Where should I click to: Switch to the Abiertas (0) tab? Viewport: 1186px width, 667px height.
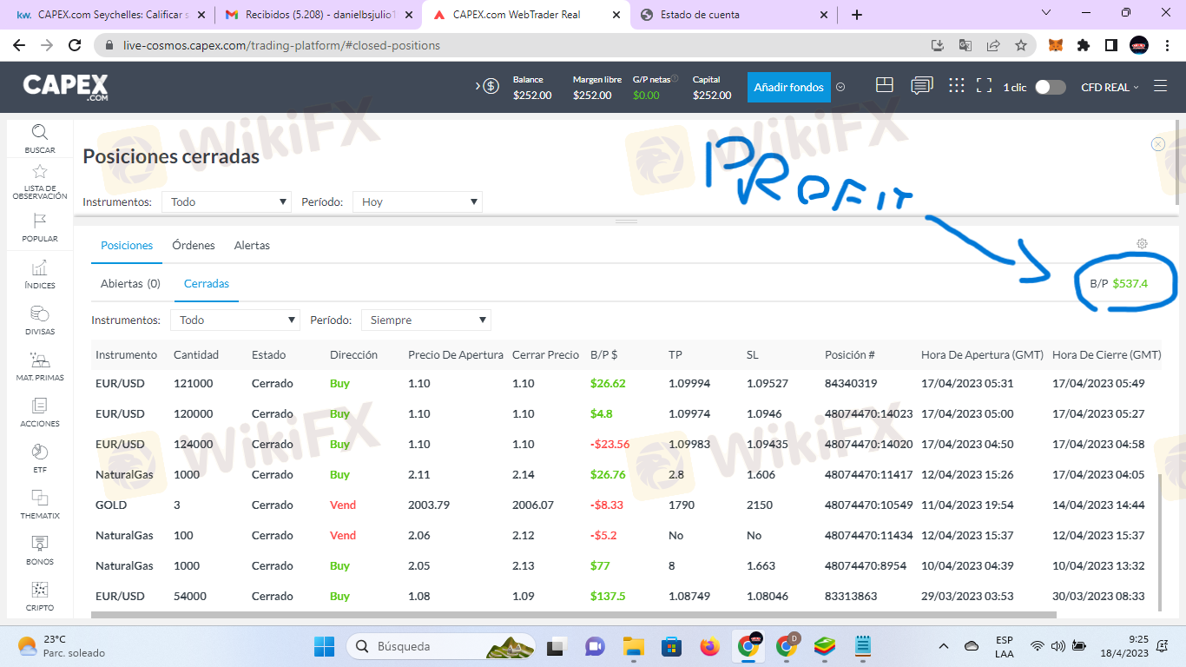point(130,284)
